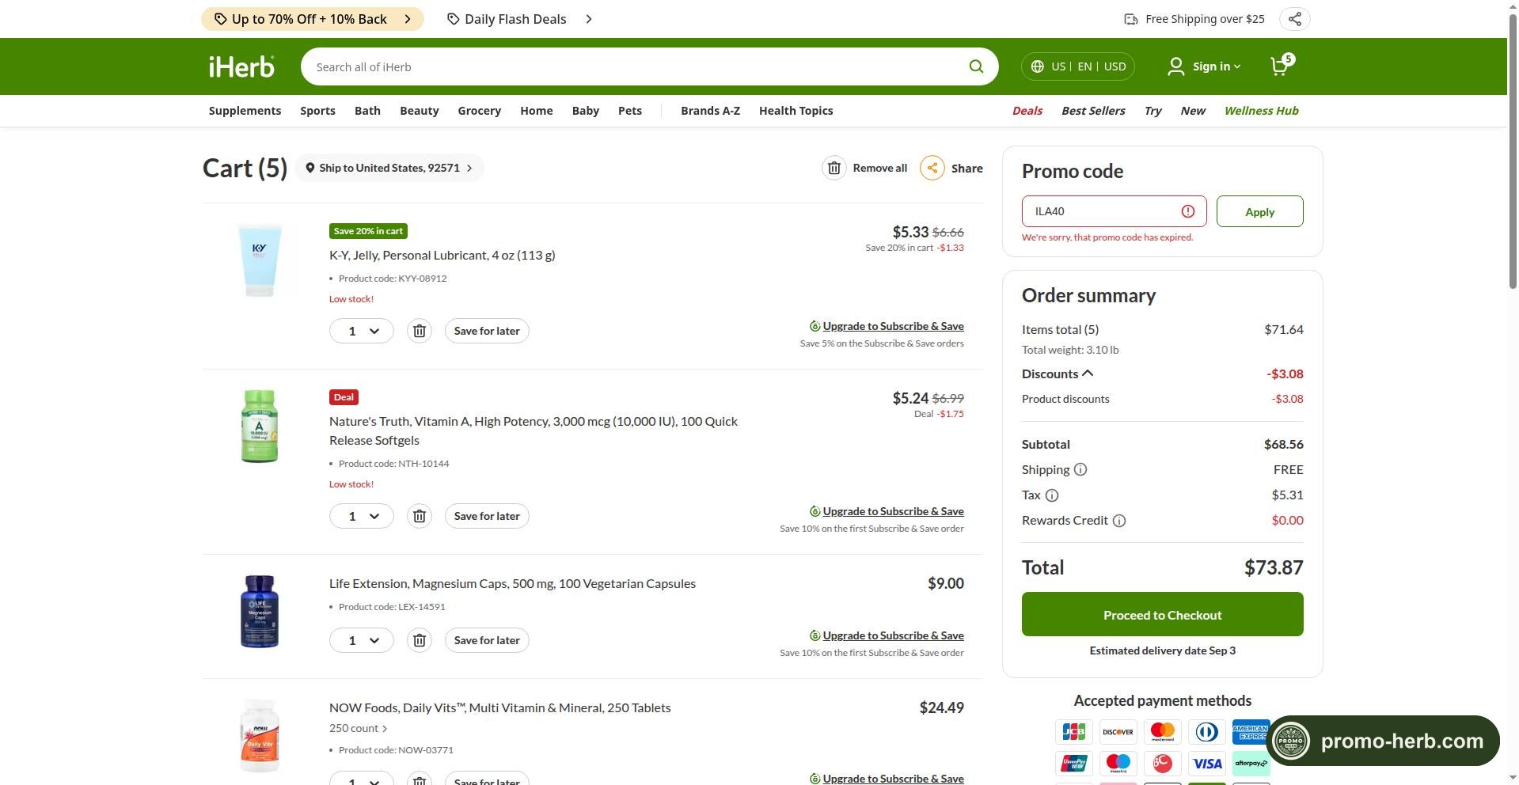Open quantity dropdown for Magnesium Caps

pyautogui.click(x=362, y=640)
